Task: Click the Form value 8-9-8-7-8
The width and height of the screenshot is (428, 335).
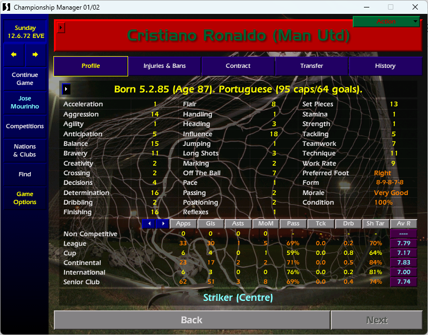Action: pyautogui.click(x=390, y=183)
